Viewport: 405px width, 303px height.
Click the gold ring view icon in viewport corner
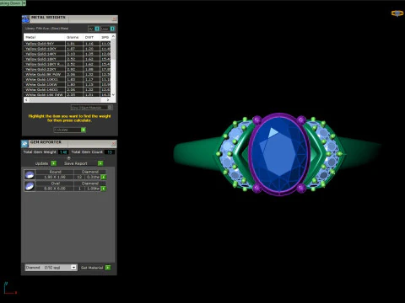[x=397, y=13]
